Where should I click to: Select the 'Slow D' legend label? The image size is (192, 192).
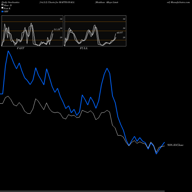coord(8,5)
